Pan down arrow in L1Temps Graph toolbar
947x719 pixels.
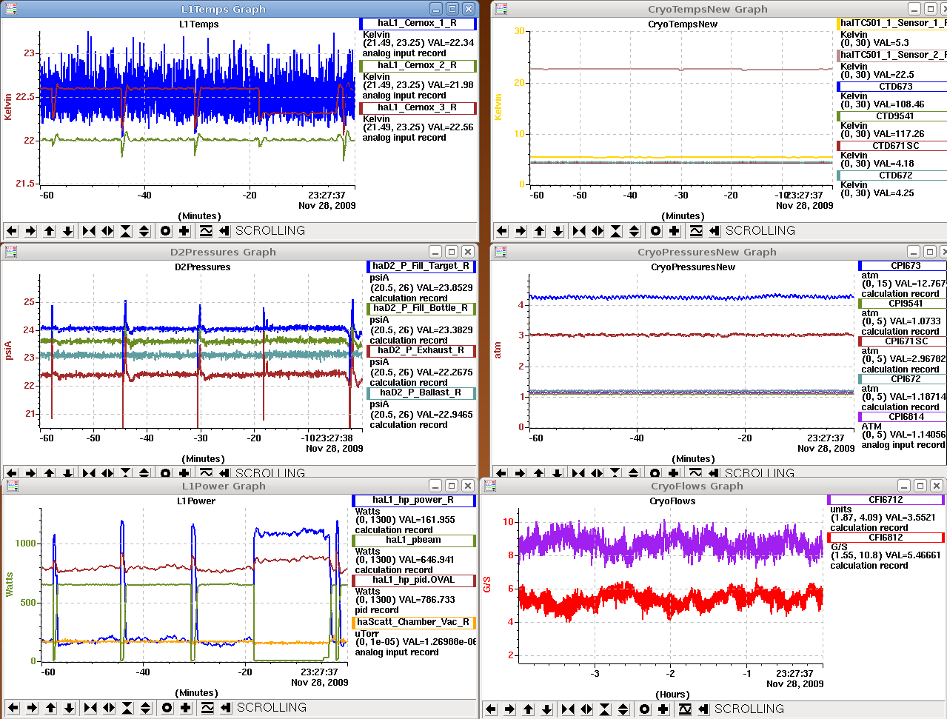click(x=67, y=231)
